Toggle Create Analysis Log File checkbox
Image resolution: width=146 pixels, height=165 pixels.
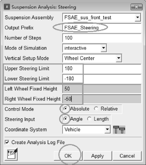[x=7, y=142]
